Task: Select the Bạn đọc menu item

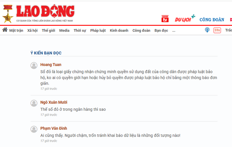Action: (161, 30)
